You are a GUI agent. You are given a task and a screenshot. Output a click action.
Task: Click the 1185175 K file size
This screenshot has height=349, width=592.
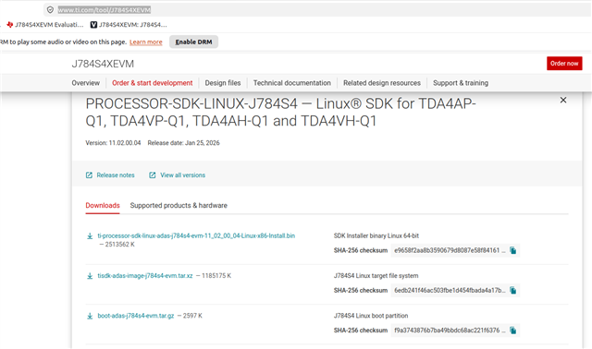(x=216, y=276)
